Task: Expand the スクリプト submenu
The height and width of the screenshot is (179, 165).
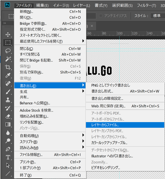Action: point(50,142)
